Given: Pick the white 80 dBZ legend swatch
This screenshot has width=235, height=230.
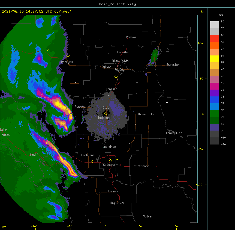Looking at the screenshot, I should click(214, 25).
